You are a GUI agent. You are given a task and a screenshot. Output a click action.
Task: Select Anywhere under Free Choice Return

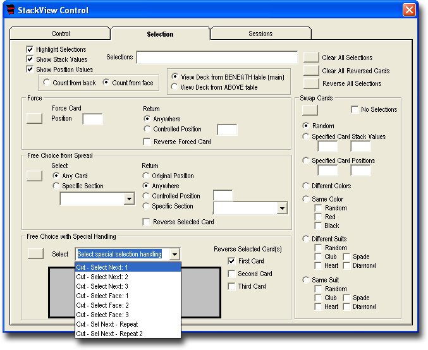pos(146,186)
